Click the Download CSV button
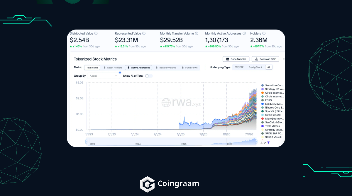Viewport: 352px width, 196px height. (265, 59)
